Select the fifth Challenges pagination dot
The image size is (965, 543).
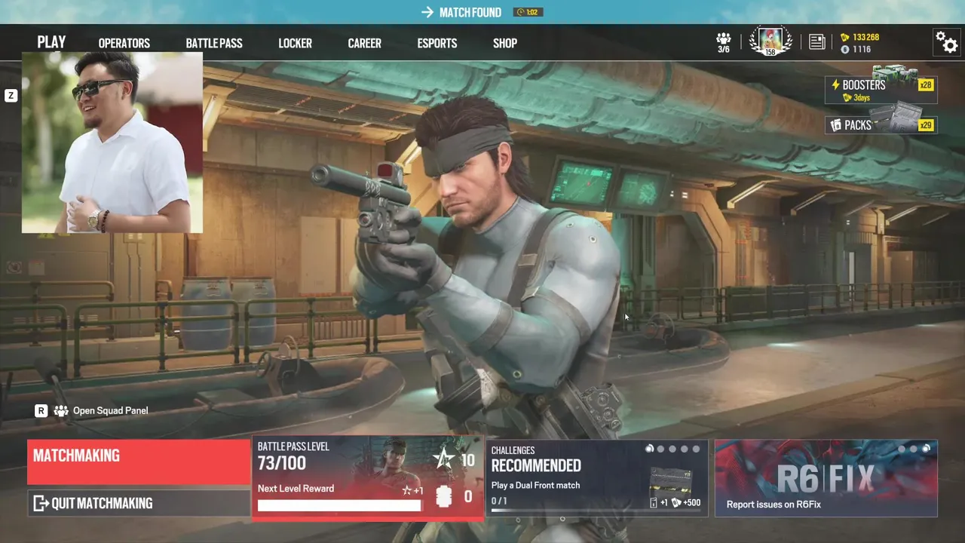pos(696,449)
